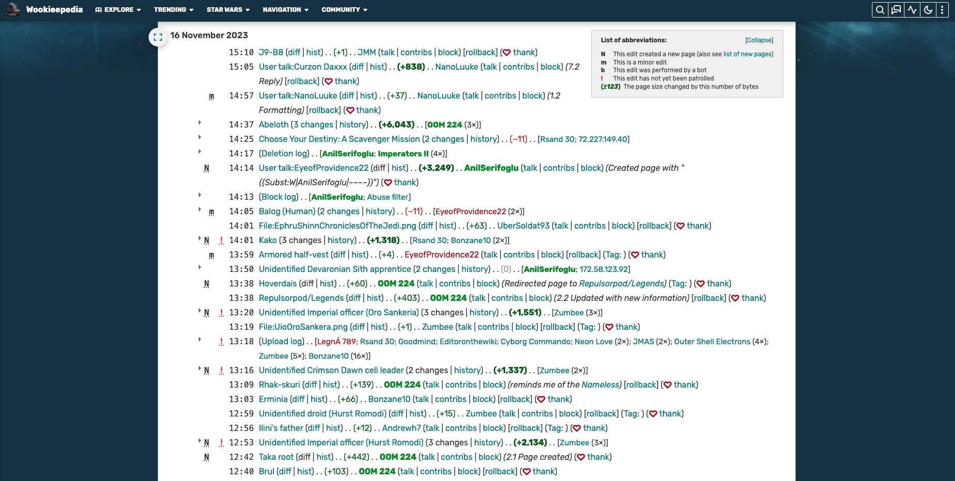Expand the Balog (Human) grouped changes
Image resolution: width=955 pixels, height=481 pixels.
click(x=200, y=210)
